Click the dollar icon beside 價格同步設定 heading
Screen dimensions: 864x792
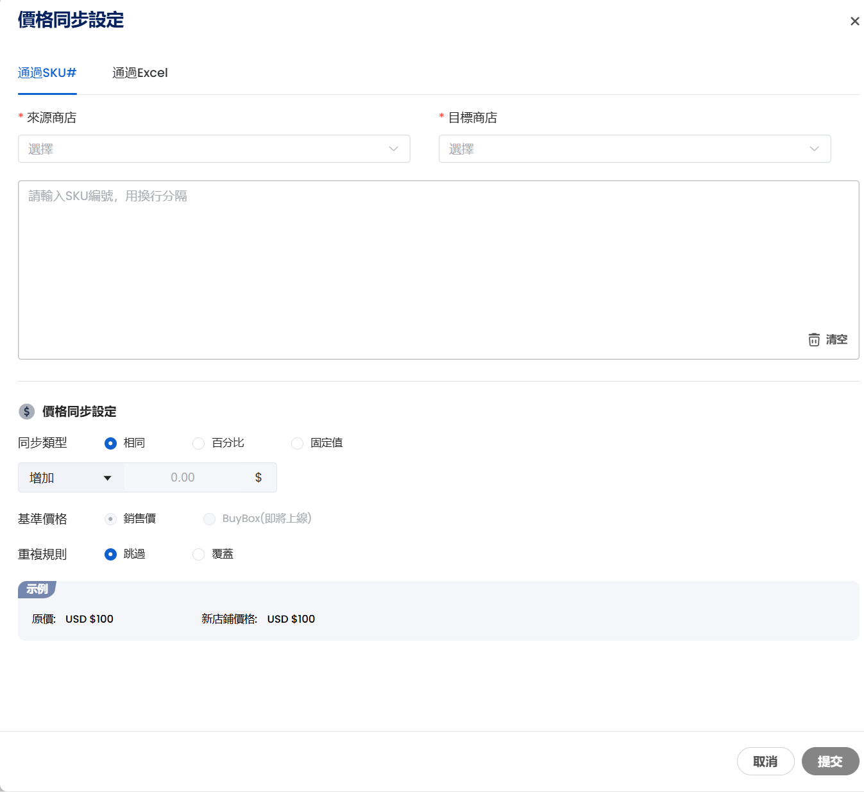tap(26, 411)
